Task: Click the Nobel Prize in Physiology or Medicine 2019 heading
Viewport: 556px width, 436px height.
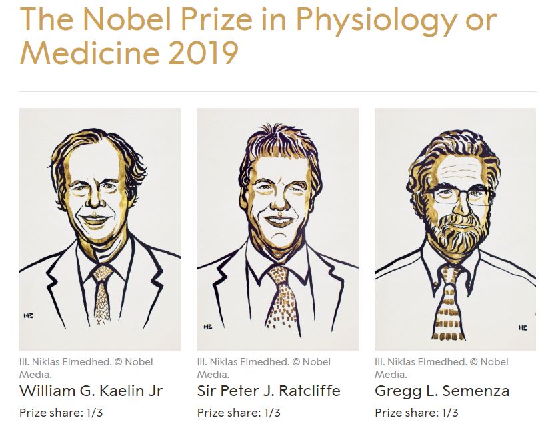Action: [258, 37]
